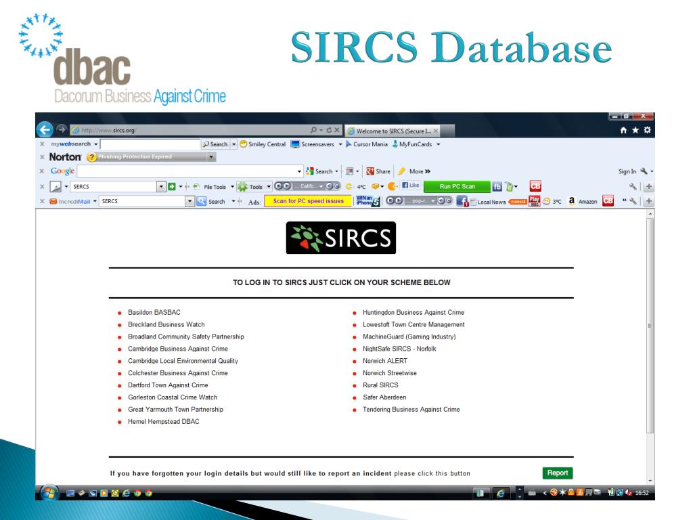Image resolution: width=693 pixels, height=520 pixels.
Task: Open the Google toolbar search box dropdown
Action: tap(299, 171)
